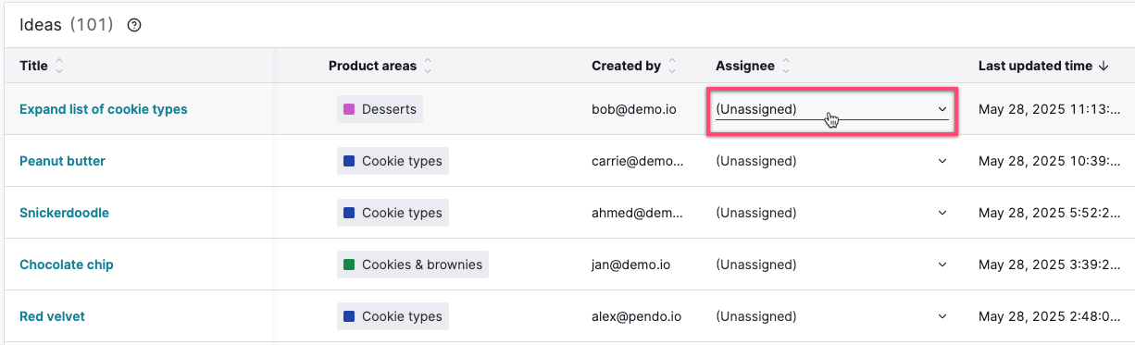Viewport: 1135px width, 345px height.
Task: Click the ahmed@dem creator cell
Action: [x=638, y=213]
